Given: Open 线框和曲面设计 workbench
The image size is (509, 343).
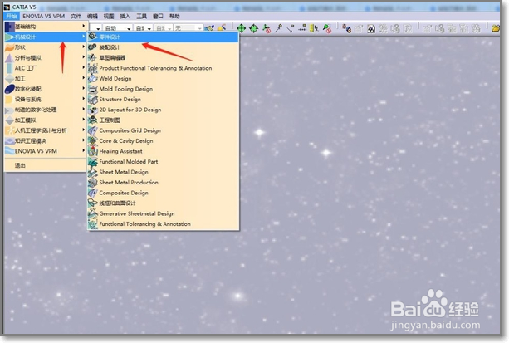Looking at the screenshot, I should 164,203.
